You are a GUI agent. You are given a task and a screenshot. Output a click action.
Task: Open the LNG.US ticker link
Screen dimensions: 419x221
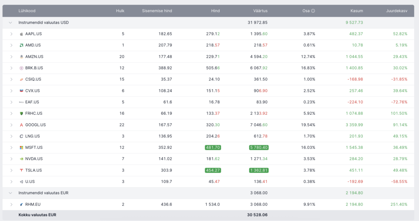click(33, 136)
